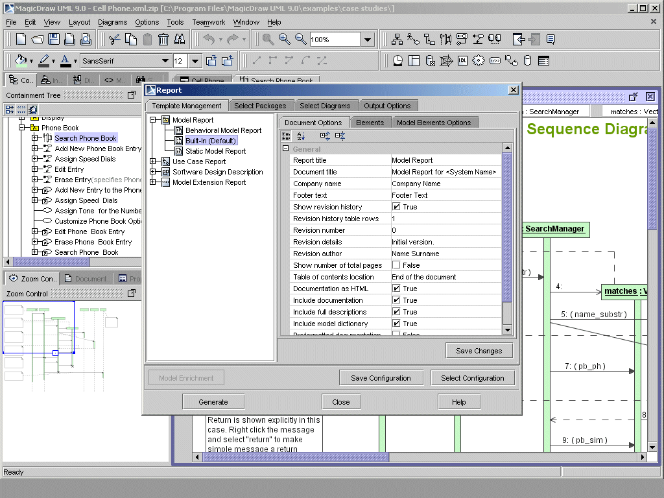The width and height of the screenshot is (664, 498).
Task: Click the clock diagram toolbar icon
Action: pyautogui.click(x=397, y=61)
